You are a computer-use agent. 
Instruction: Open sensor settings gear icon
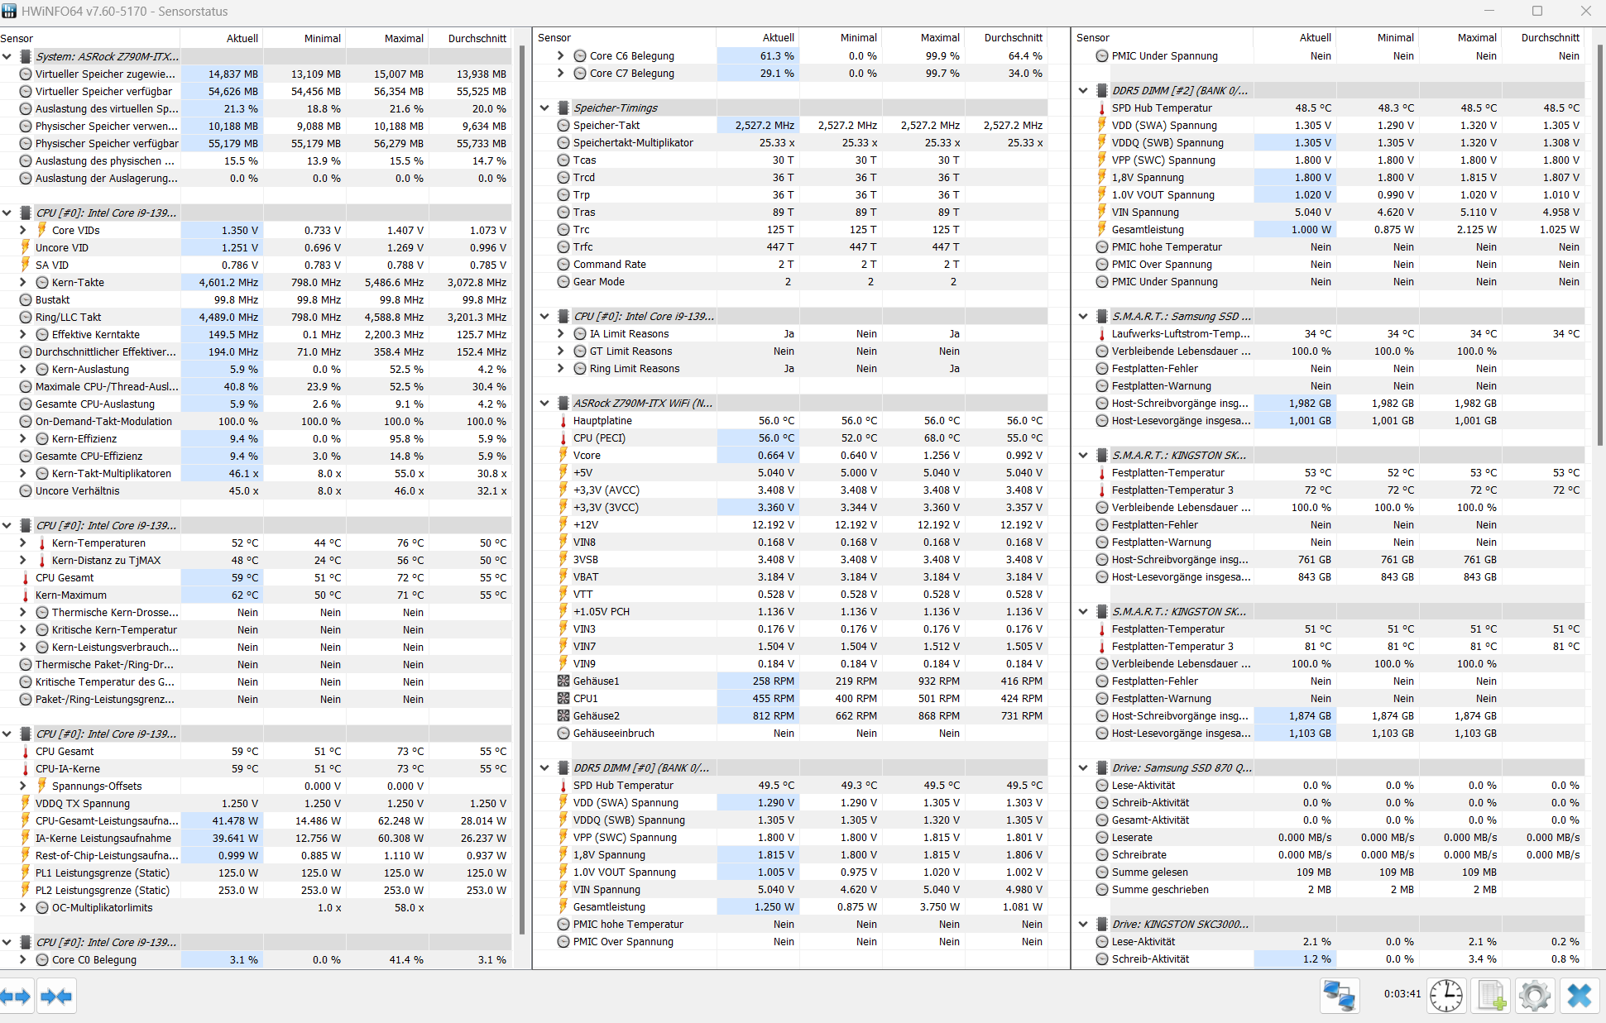[1535, 996]
